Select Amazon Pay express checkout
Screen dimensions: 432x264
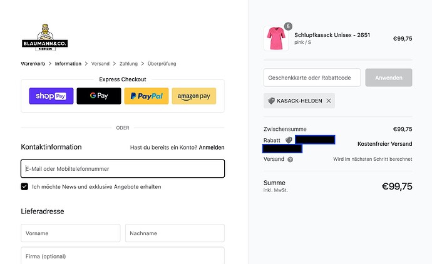coord(194,96)
